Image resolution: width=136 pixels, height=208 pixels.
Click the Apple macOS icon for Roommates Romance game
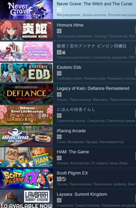(x=64, y=52)
